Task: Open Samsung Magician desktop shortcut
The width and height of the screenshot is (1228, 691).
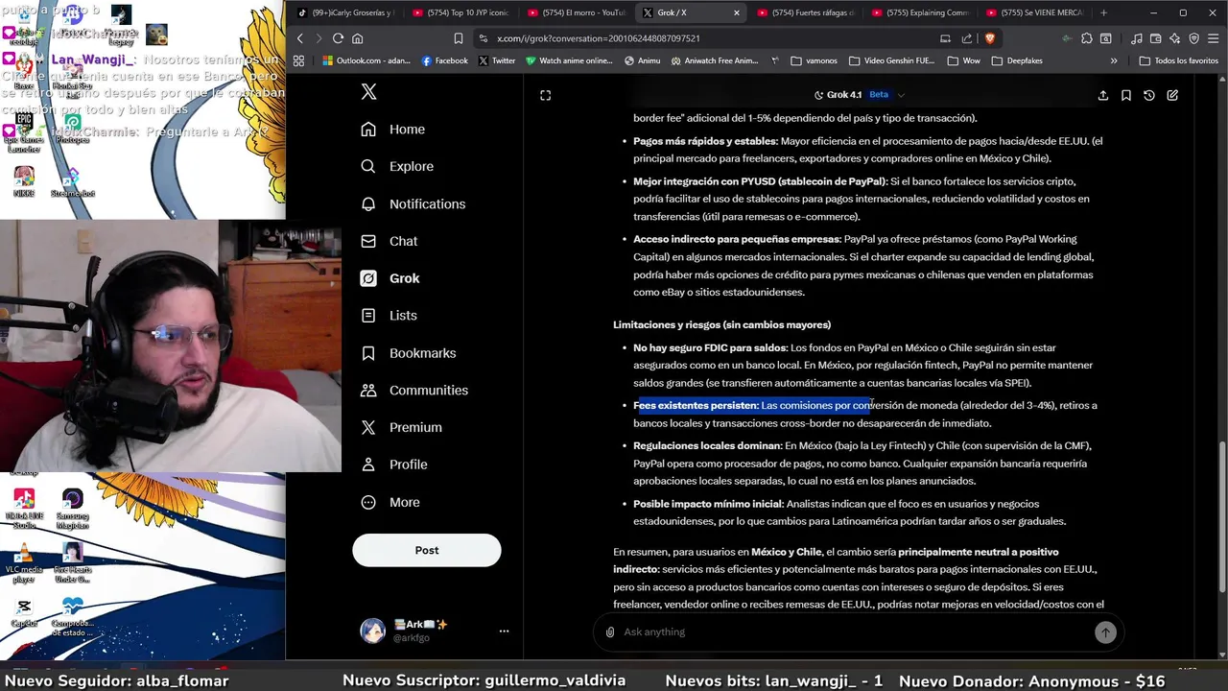Action: 73,509
